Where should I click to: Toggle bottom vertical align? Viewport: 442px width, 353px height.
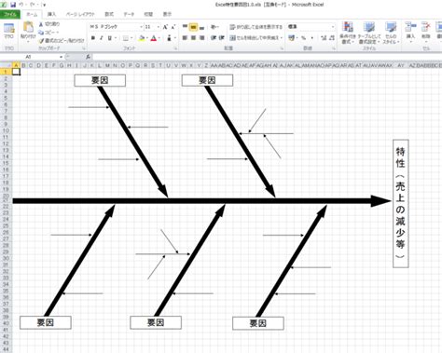tap(201, 27)
